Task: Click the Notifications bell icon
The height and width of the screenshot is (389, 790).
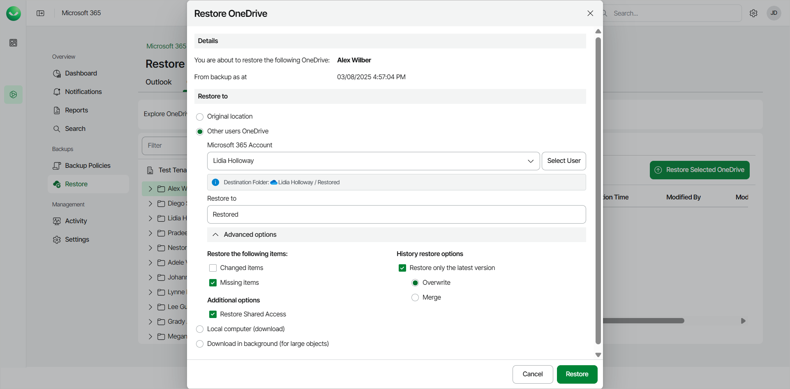Action: click(x=57, y=92)
